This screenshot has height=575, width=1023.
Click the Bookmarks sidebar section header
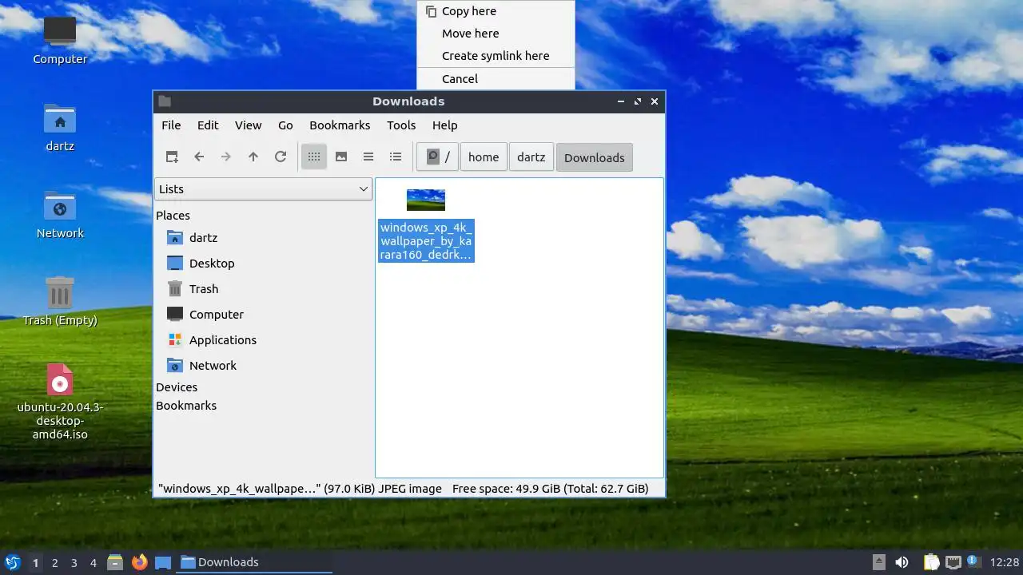tap(186, 406)
